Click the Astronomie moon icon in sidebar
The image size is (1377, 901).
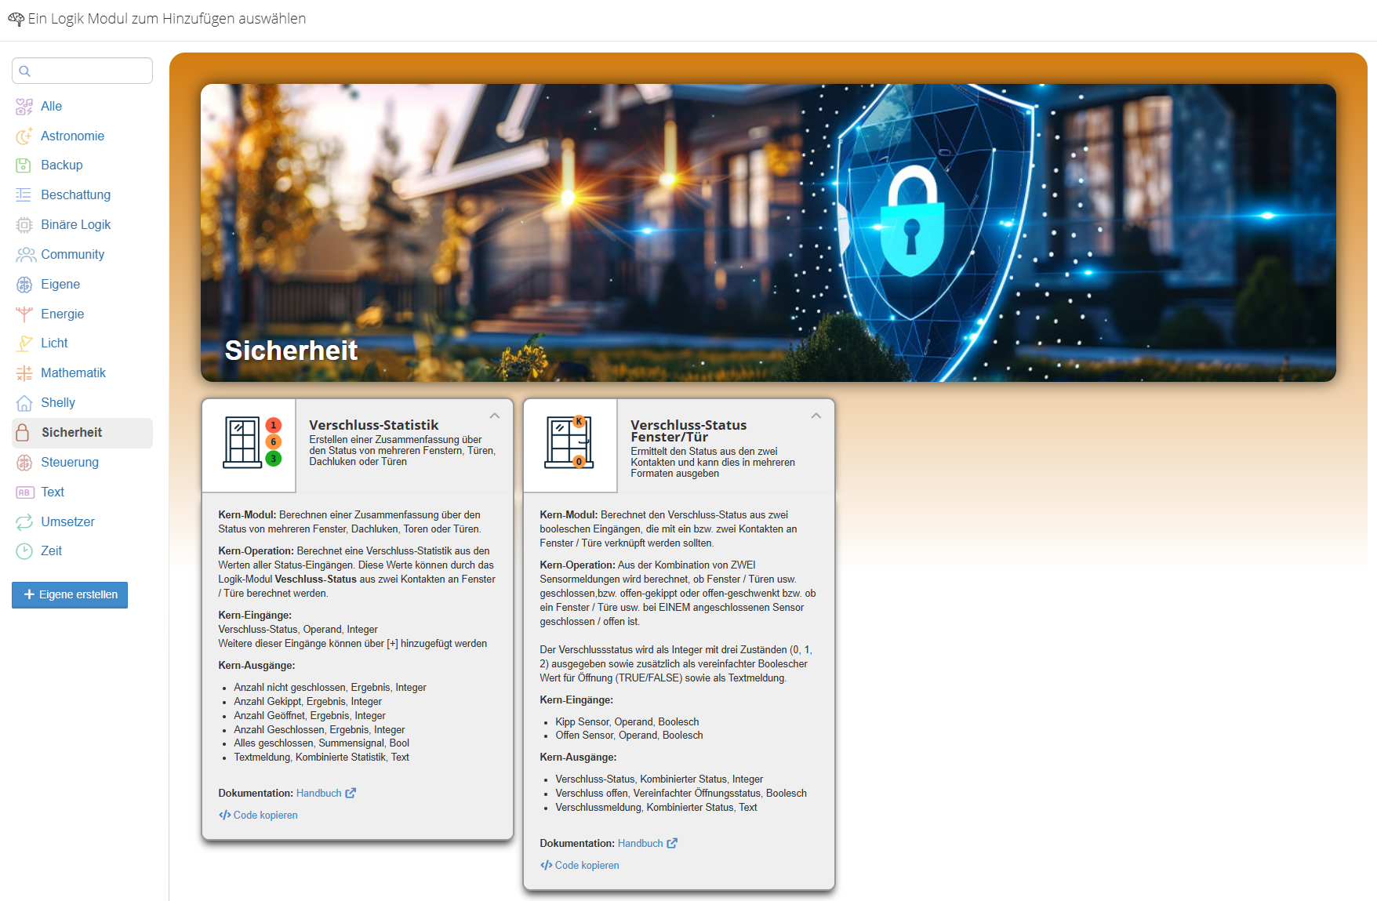click(x=24, y=136)
